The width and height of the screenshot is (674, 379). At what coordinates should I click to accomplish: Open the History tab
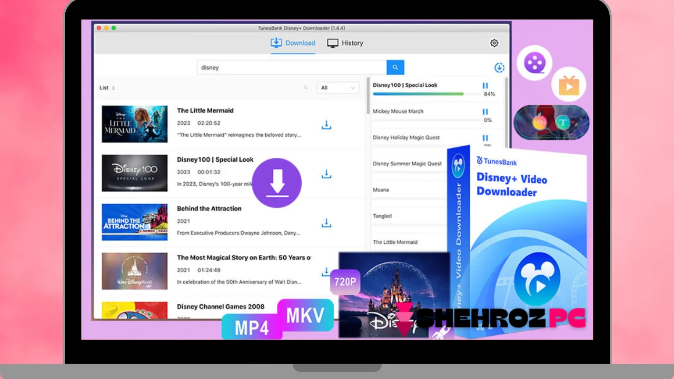pyautogui.click(x=345, y=43)
